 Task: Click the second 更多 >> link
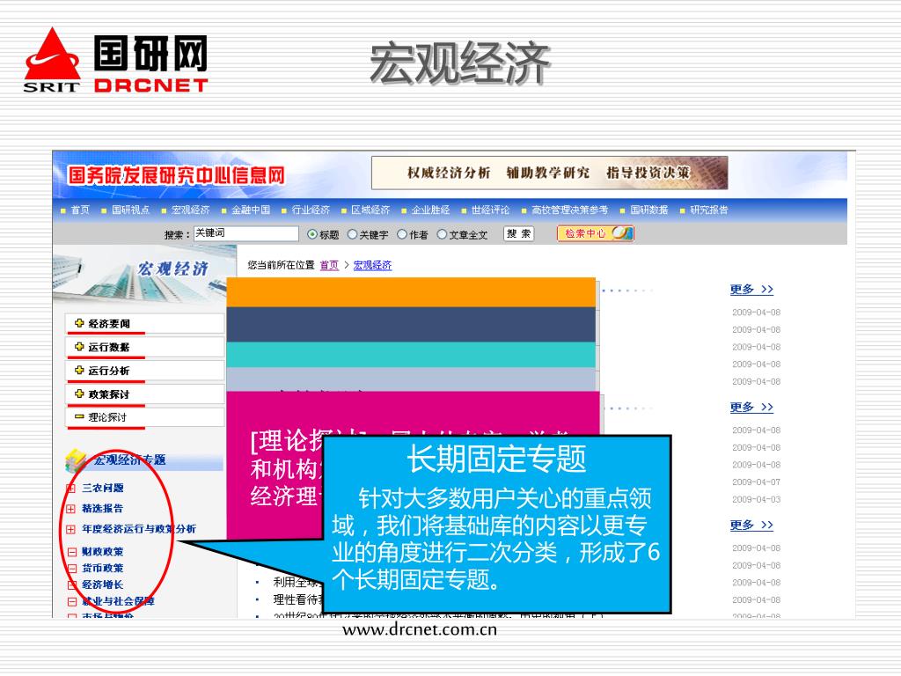[x=751, y=407]
